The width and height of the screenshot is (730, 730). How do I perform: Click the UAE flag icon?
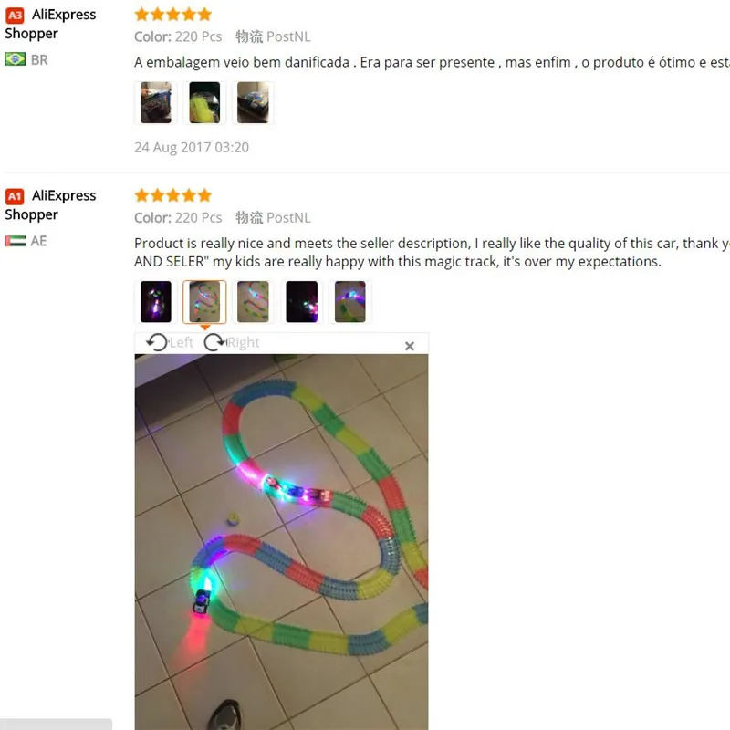coord(16,241)
